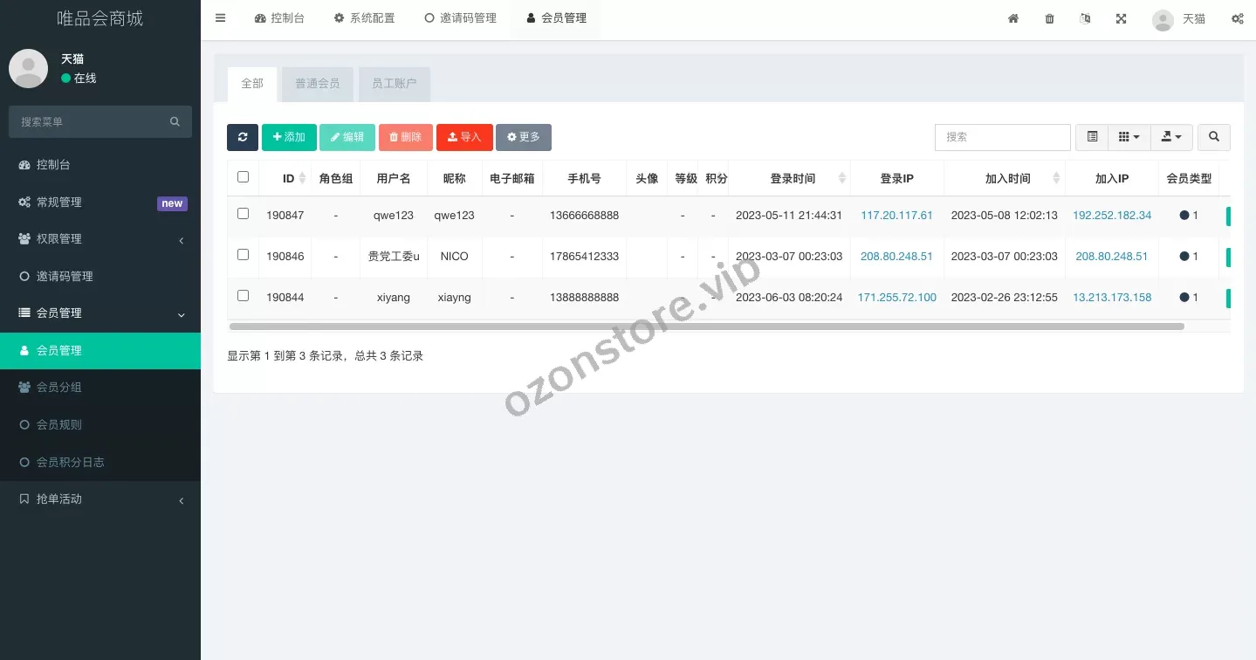Expand the 权限管理 sidebar menu

point(100,239)
